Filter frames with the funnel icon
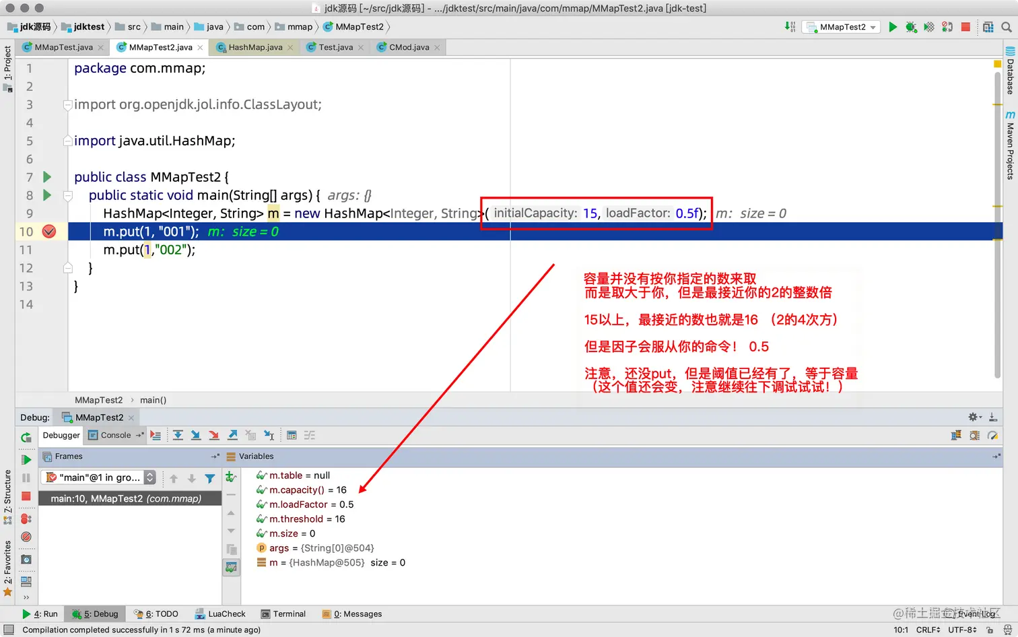Image resolution: width=1018 pixels, height=637 pixels. point(210,478)
